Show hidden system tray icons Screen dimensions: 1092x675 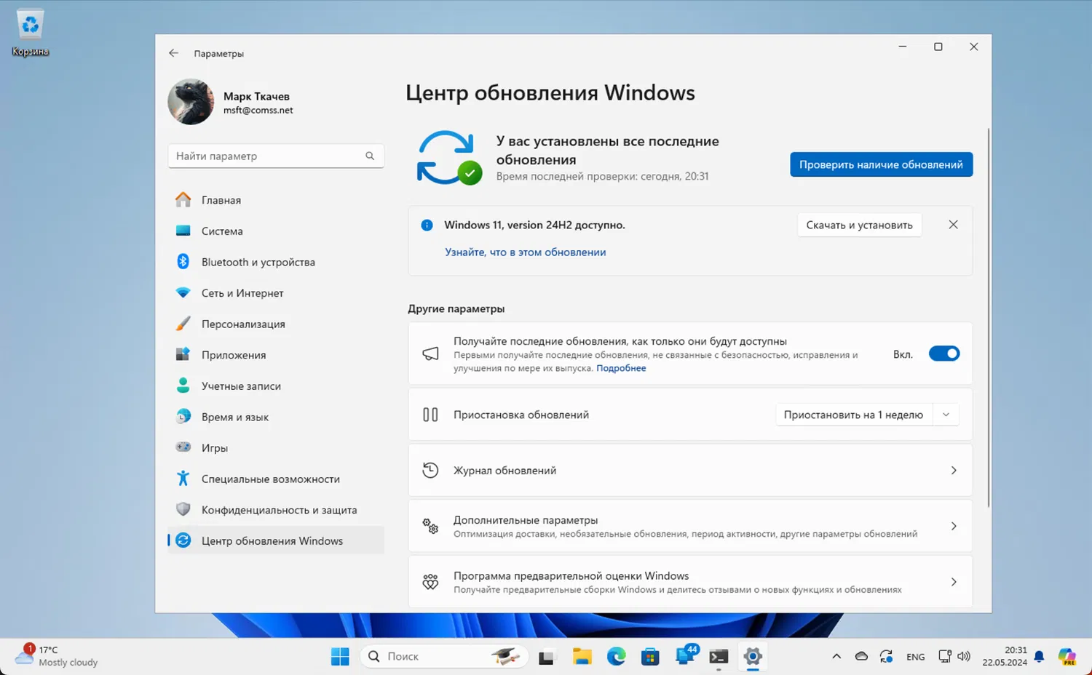coord(836,657)
